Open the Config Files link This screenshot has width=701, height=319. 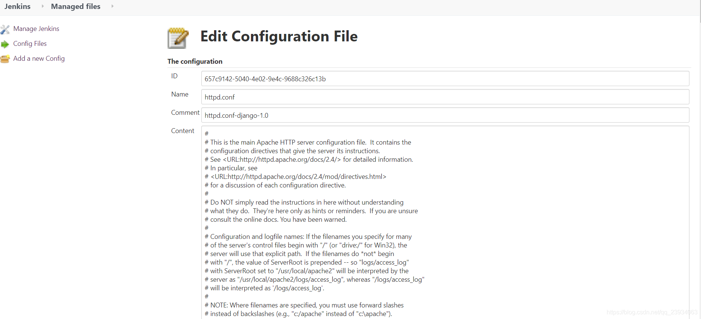click(x=30, y=44)
